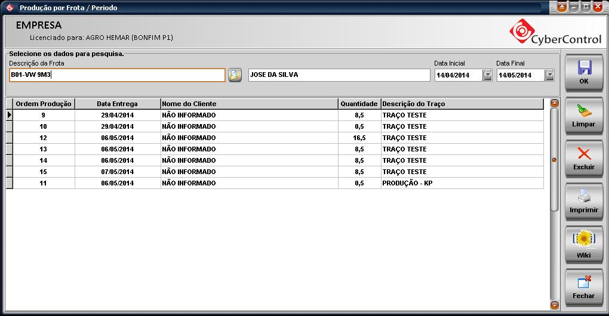The width and height of the screenshot is (609, 316).
Task: Expand the Data Inicial date dropdown
Action: point(487,75)
